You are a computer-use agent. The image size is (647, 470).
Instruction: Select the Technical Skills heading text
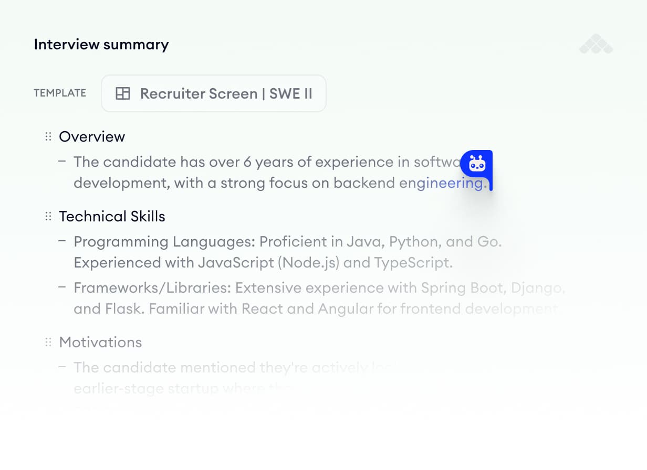[x=112, y=216]
